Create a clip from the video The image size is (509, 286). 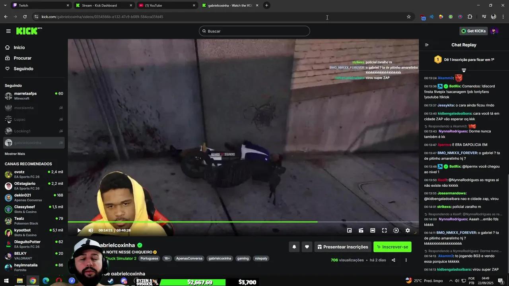click(x=361, y=230)
